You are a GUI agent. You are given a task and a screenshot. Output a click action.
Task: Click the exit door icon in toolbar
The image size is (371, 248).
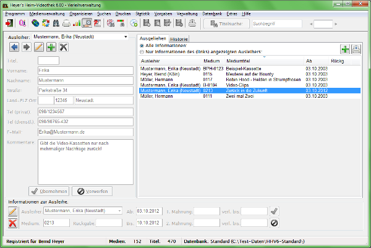click(9, 24)
